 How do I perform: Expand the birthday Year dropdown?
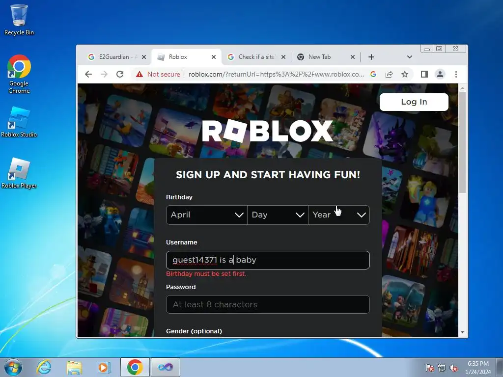coord(339,215)
